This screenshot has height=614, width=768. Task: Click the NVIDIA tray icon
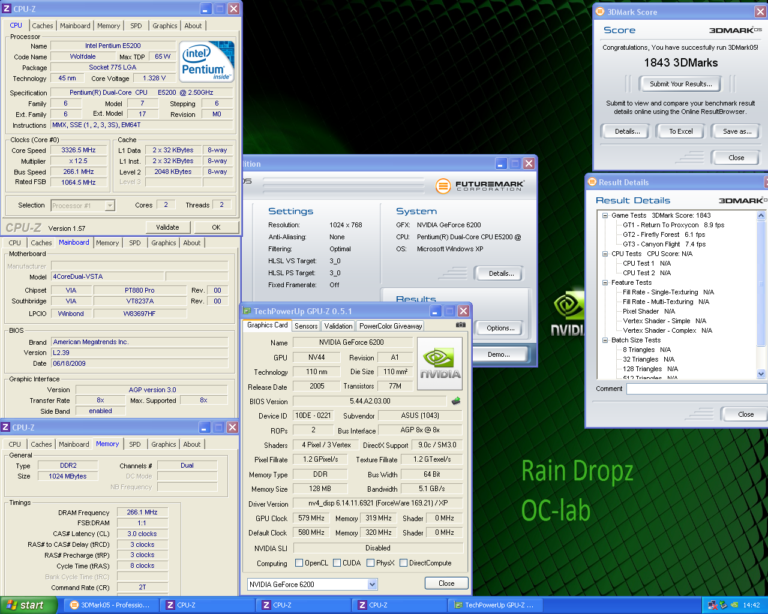[x=734, y=605]
